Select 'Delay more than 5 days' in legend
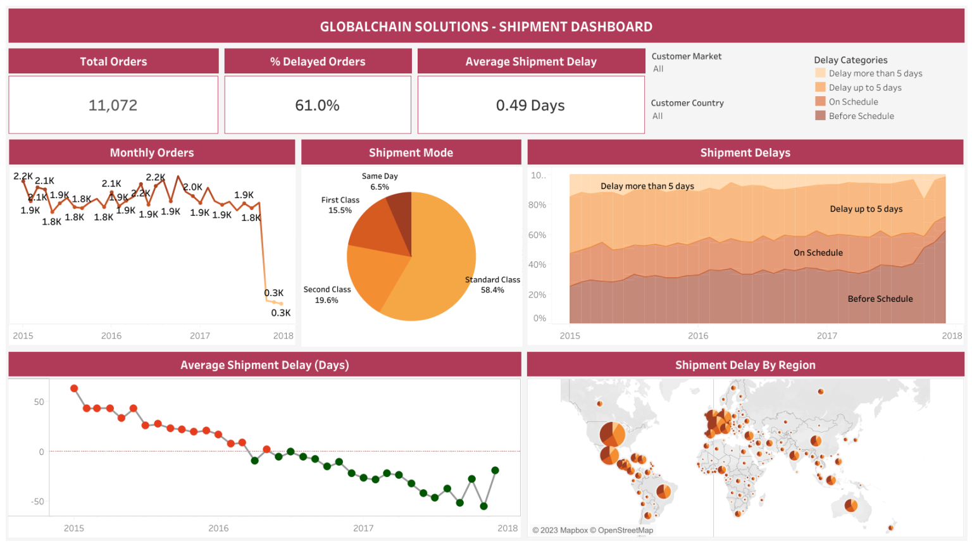This screenshot has width=972, height=546. pos(876,73)
